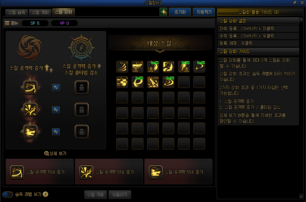Click the first registered whirl skill slot
The image size is (306, 202).
click(x=30, y=87)
